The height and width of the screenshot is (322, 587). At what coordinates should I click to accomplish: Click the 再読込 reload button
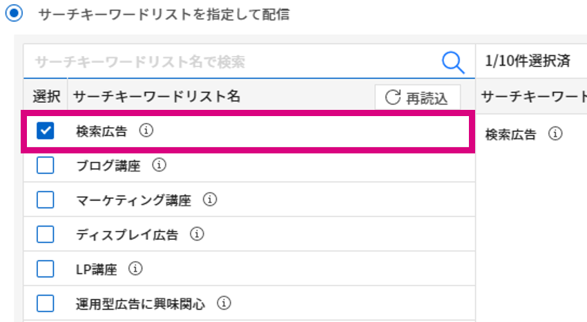coord(417,97)
